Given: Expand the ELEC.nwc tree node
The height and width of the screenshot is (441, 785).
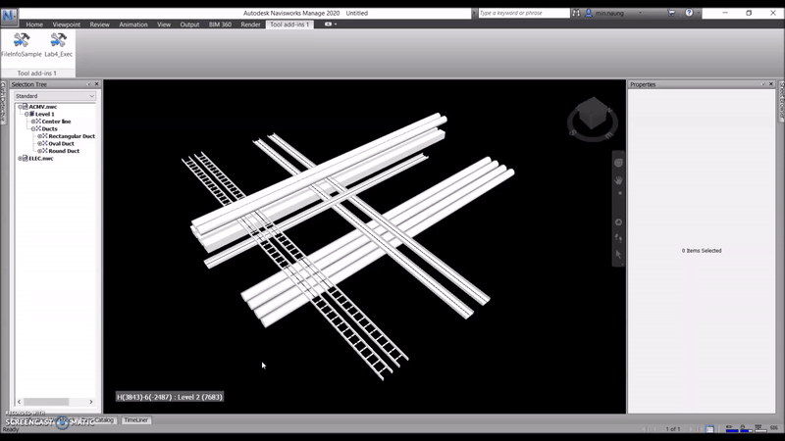Looking at the screenshot, I should click(x=20, y=158).
